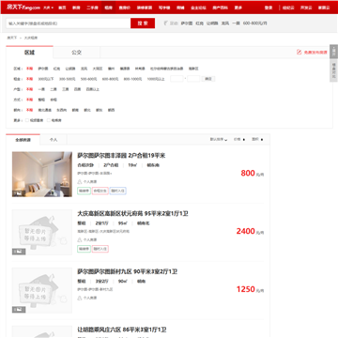Open 商铺 in top navigation
Image resolution: width=338 pixels, height=338 pixels.
180,8
